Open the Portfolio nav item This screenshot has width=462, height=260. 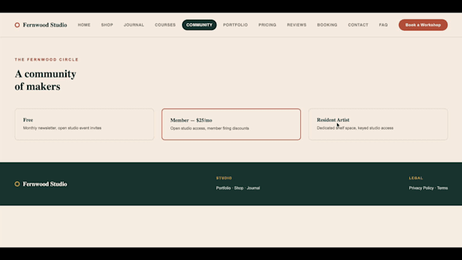click(236, 25)
